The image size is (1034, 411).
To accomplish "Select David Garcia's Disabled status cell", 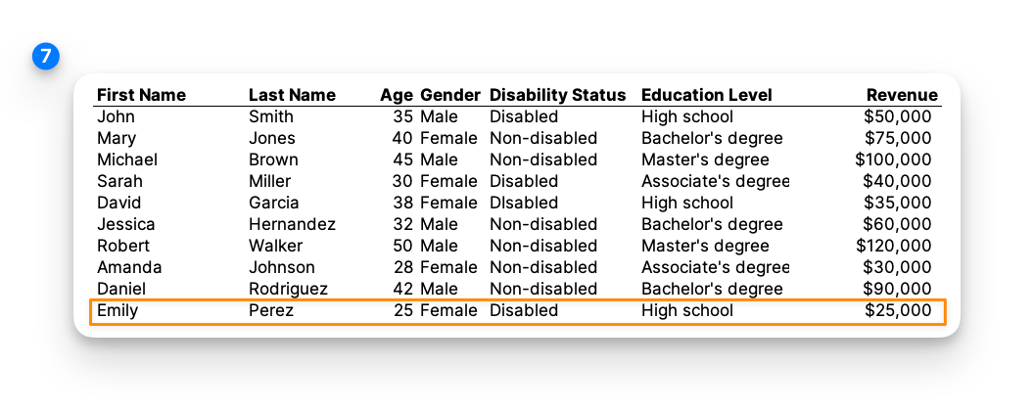I will click(524, 203).
